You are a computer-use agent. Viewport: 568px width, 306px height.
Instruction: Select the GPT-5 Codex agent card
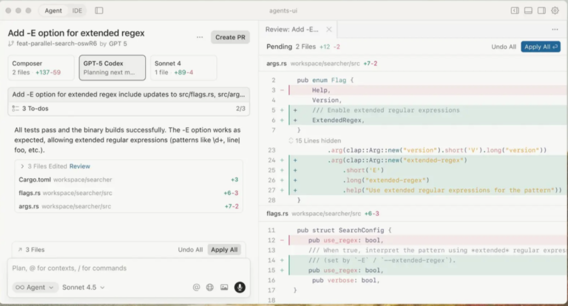point(111,67)
